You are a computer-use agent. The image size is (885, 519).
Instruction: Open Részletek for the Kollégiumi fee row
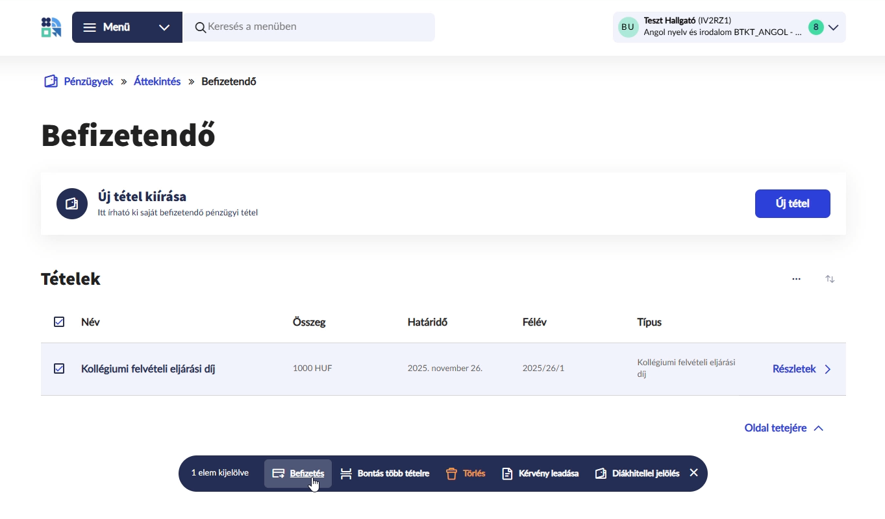point(801,369)
